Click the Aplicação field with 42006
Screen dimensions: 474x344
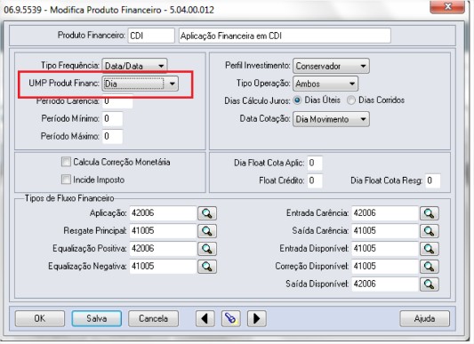tap(163, 213)
